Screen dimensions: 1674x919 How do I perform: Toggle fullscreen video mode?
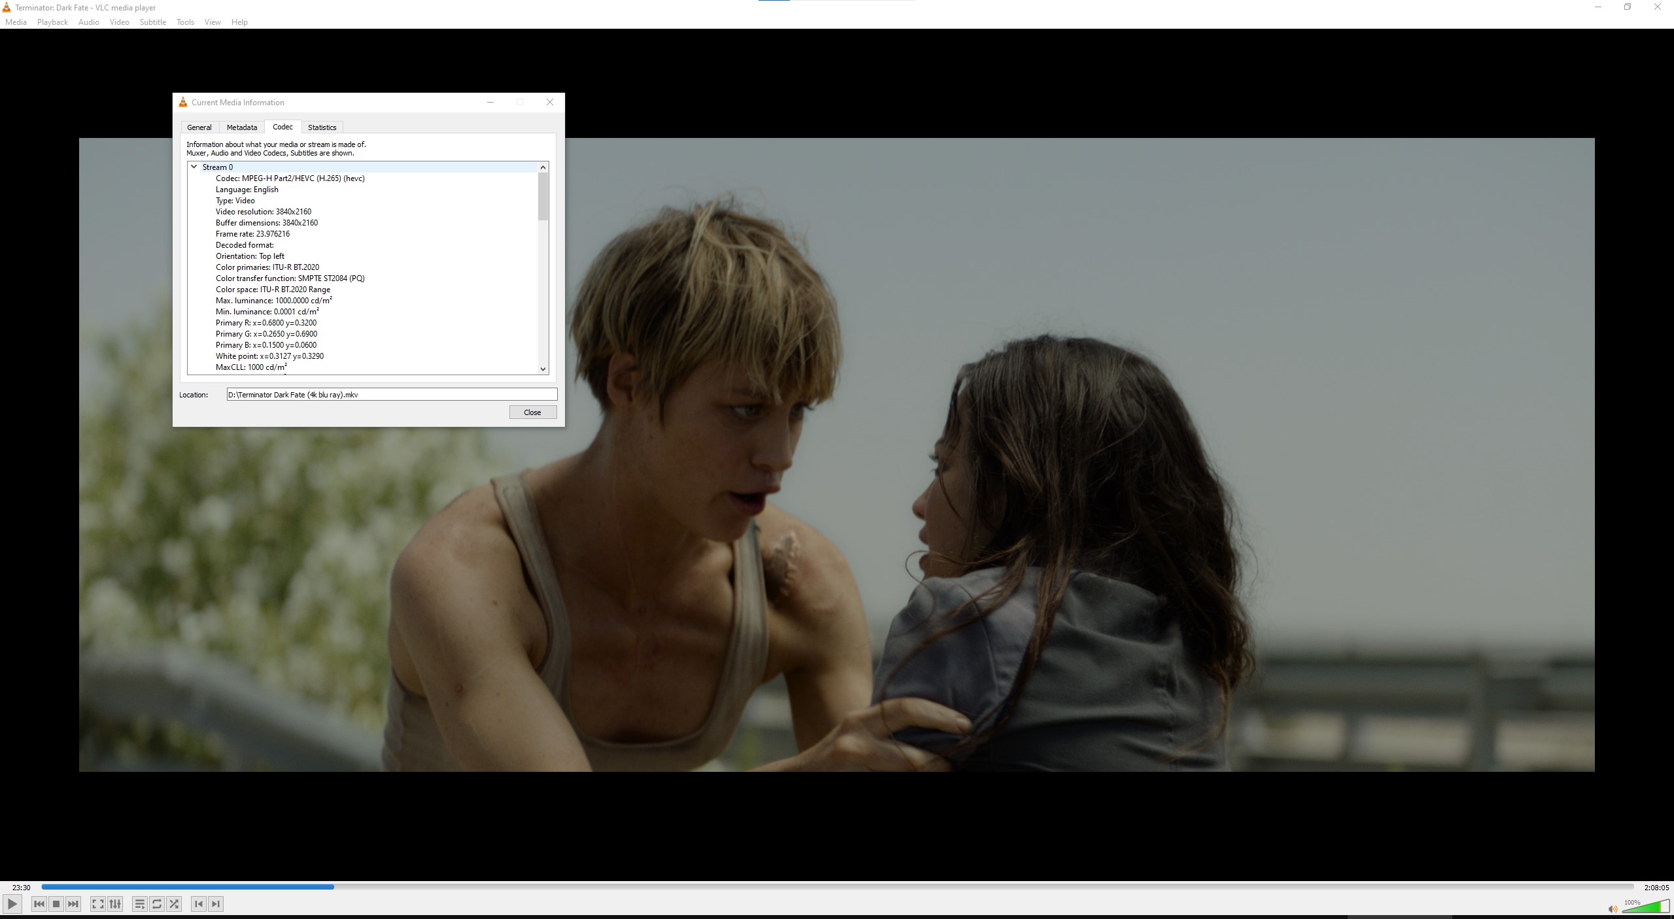coord(97,904)
